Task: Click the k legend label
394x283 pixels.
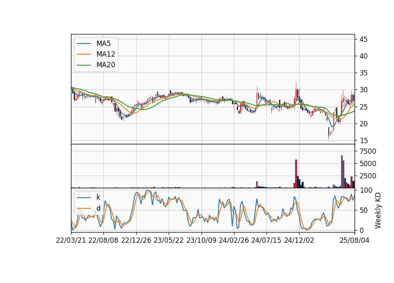Action: (x=98, y=197)
